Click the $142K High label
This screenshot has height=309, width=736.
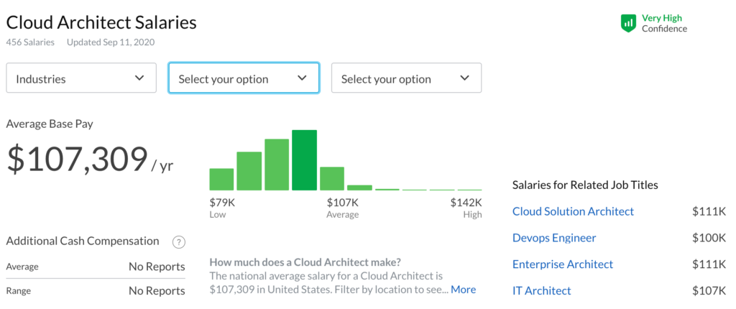click(x=466, y=203)
